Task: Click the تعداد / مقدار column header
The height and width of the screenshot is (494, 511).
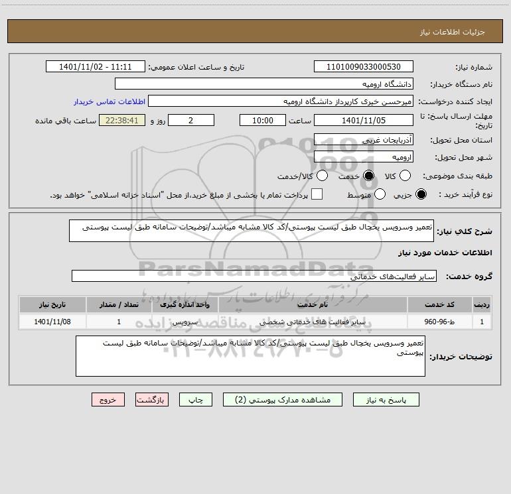Action: [x=119, y=304]
